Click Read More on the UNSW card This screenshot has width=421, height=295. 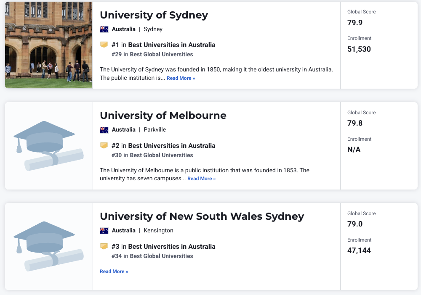click(x=114, y=271)
